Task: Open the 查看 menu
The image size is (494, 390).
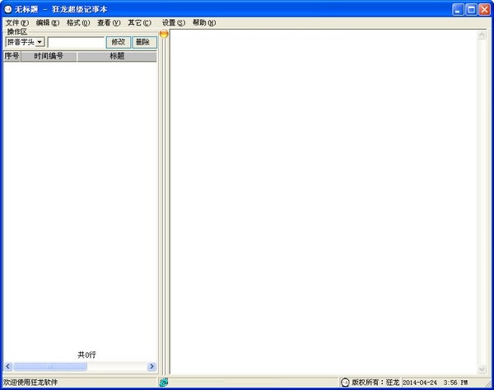Action: 109,23
